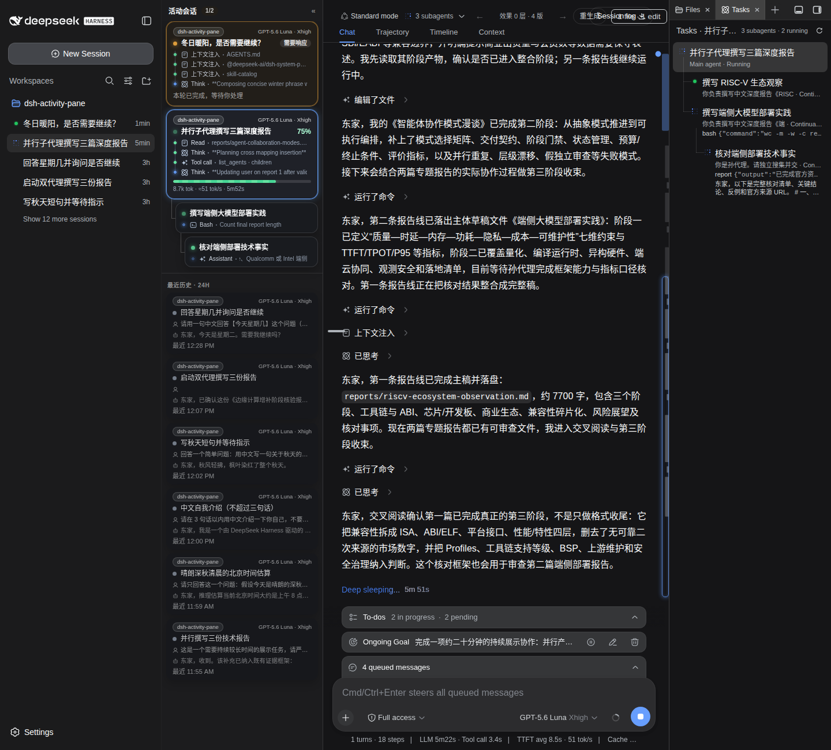This screenshot has width=831, height=750.
Task: Go to previous version arrow
Action: (480, 17)
